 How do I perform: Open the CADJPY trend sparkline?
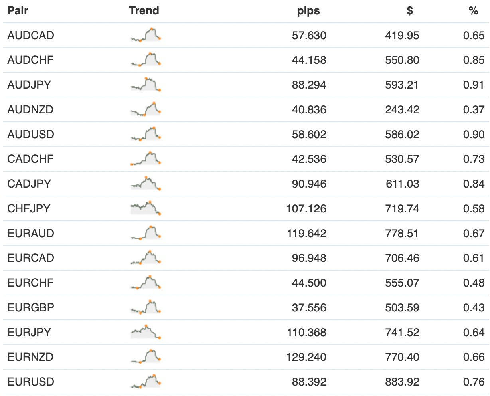click(x=146, y=184)
